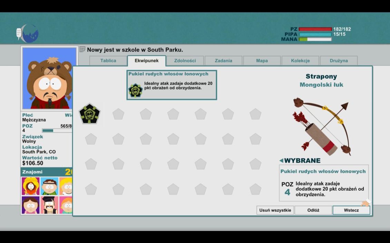
Task: Open the brown-haired girl friend avatar
Action: [x=31, y=205]
